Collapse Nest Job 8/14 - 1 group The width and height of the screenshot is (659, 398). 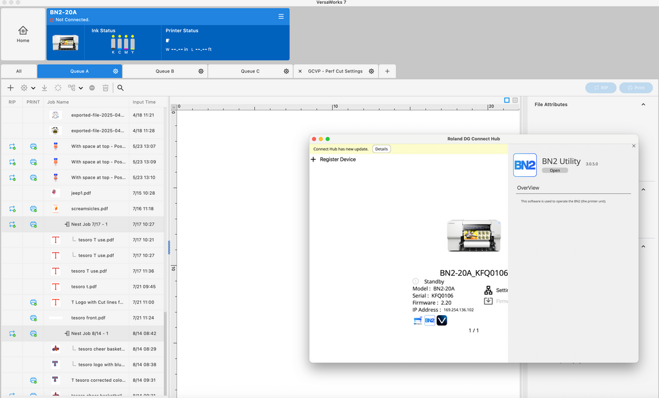coord(67,333)
